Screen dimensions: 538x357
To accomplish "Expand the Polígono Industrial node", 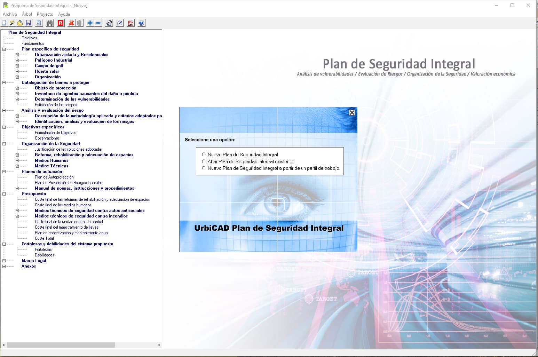I will (x=17, y=60).
